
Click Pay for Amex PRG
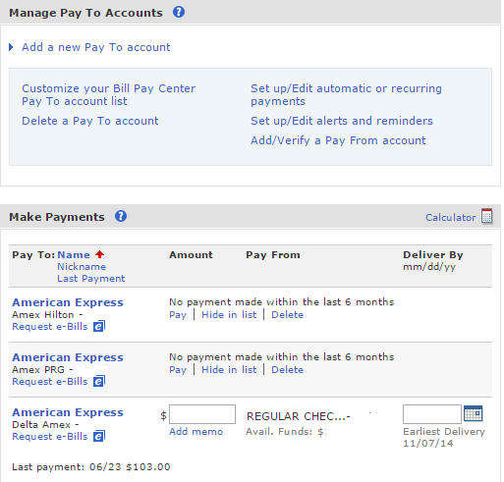pos(178,370)
